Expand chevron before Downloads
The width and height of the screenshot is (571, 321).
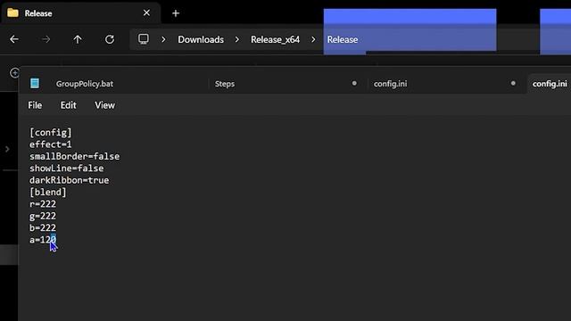(163, 39)
